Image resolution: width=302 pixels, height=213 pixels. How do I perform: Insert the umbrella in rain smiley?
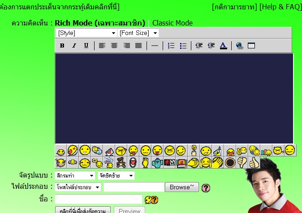(109, 162)
